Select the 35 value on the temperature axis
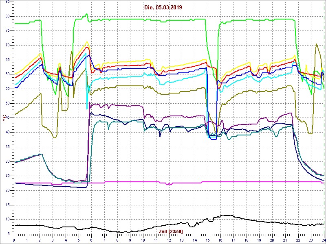Image resolution: width=326 pixels, height=244 pixels. 7,147
